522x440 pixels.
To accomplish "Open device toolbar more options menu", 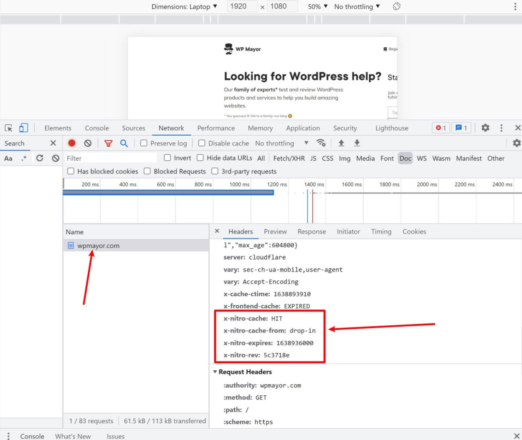I will click(515, 7).
